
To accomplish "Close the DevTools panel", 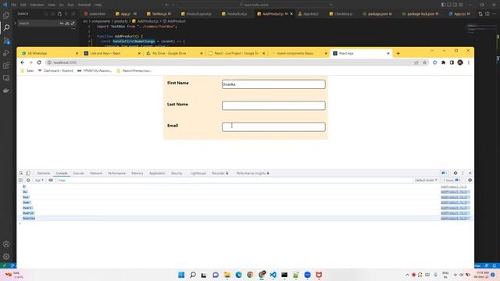I will [470, 173].
